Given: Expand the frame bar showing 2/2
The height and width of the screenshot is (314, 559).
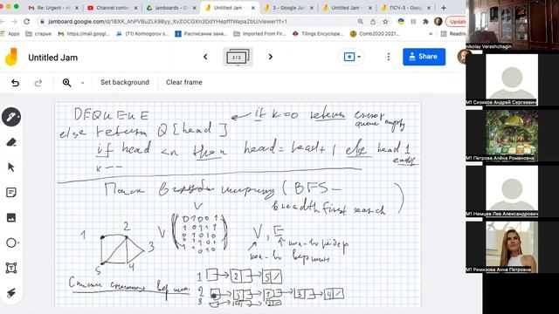Looking at the screenshot, I should 238,57.
